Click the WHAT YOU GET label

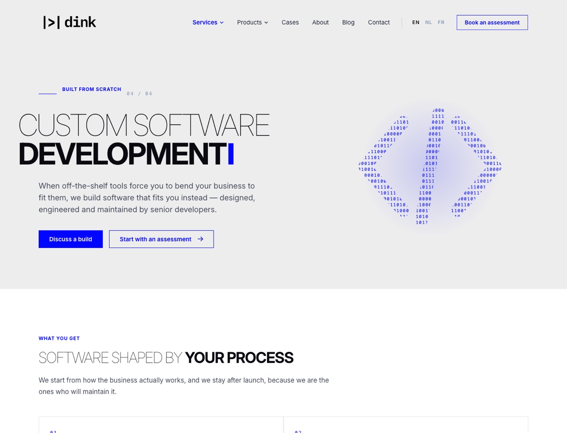[x=59, y=339]
